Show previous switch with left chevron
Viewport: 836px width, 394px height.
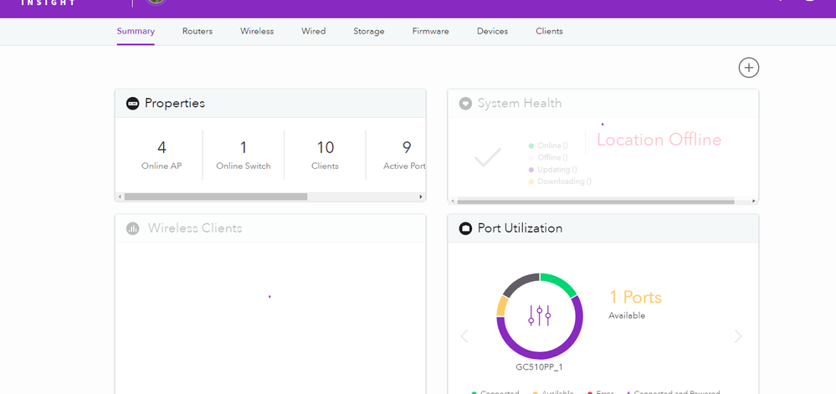pyautogui.click(x=464, y=336)
